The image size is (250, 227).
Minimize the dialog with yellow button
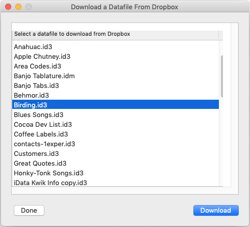(x=18, y=7)
